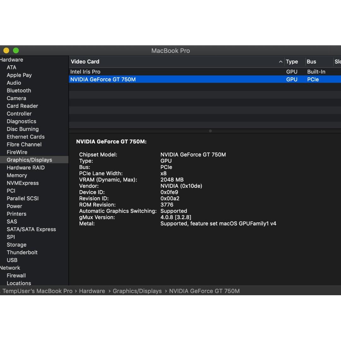The width and height of the screenshot is (341, 341).
Task: Click the yellow minimize window button
Action: click(6, 51)
